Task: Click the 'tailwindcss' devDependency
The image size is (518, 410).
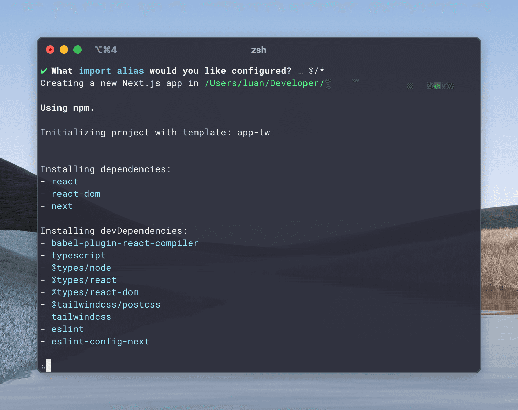Action: coord(81,317)
